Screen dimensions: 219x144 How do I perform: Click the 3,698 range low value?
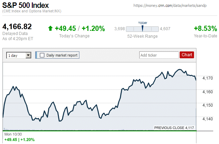click(x=119, y=29)
